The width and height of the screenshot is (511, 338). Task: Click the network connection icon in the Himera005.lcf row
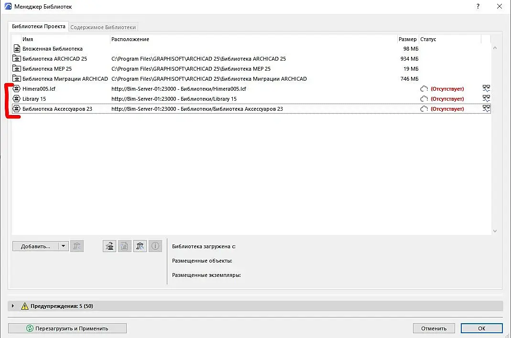pos(486,89)
